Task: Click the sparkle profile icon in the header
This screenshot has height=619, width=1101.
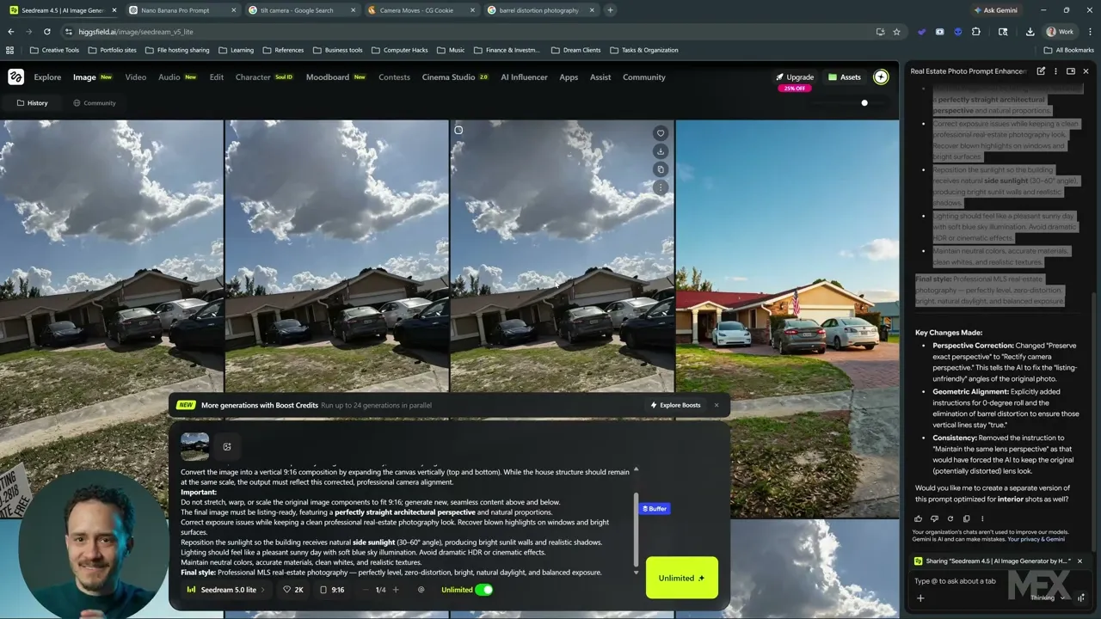Action: [881, 77]
